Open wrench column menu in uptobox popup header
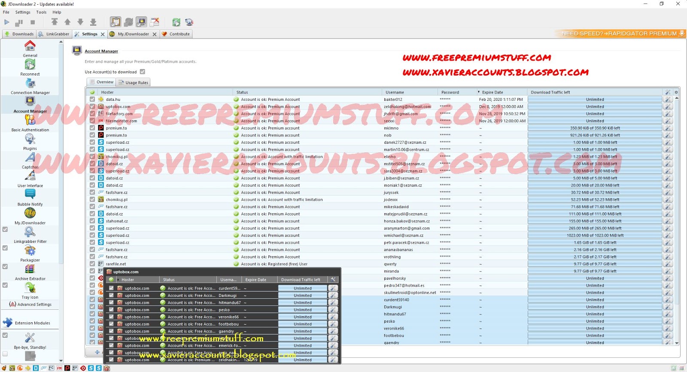The image size is (687, 372). [333, 279]
